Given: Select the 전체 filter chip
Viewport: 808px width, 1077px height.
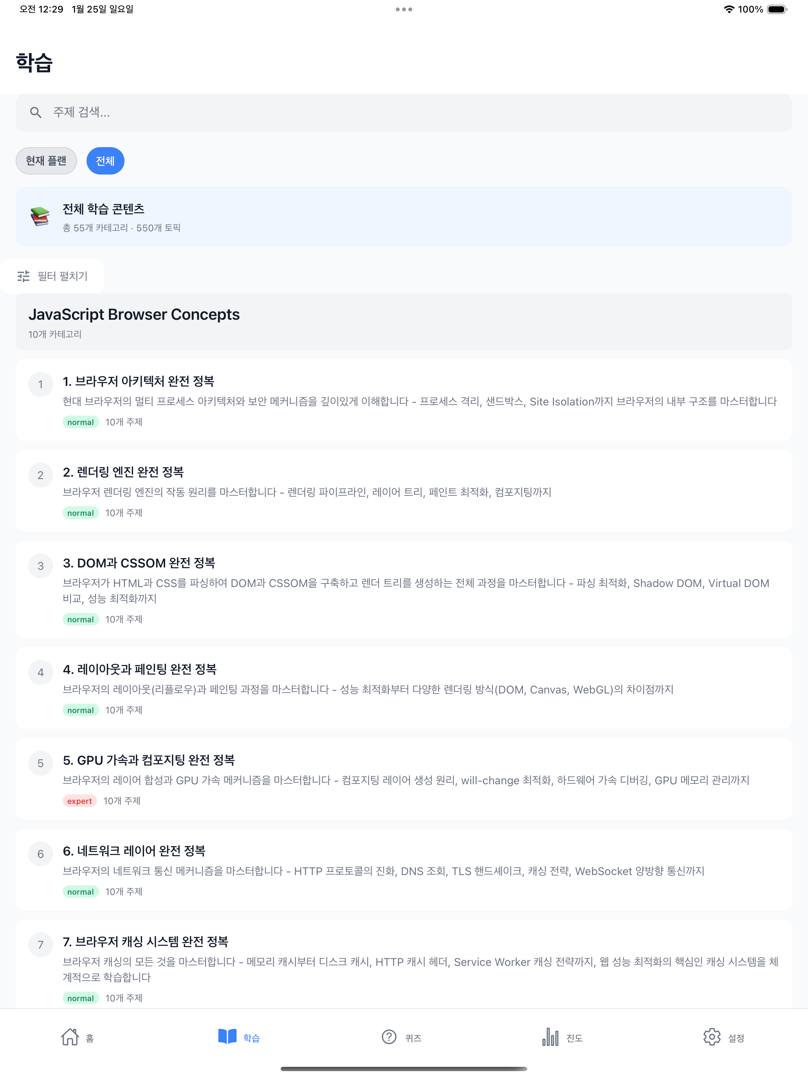Looking at the screenshot, I should click(105, 161).
